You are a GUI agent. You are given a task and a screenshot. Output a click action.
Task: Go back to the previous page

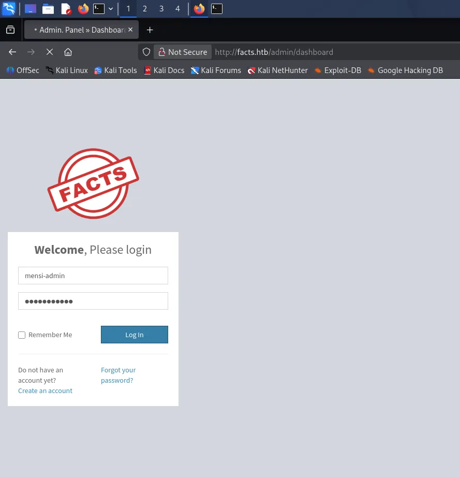click(12, 52)
